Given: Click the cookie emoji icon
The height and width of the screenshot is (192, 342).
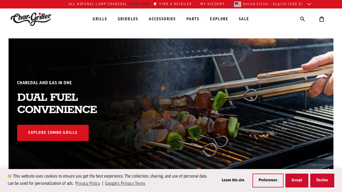Looking at the screenshot, I should [x=9, y=176].
